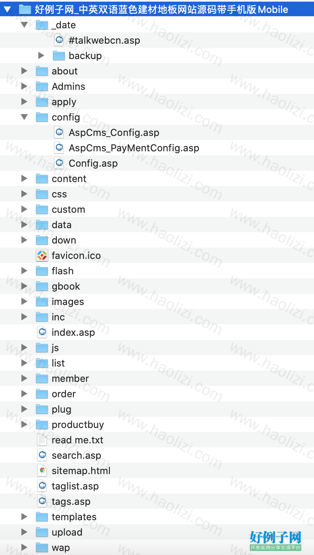Select the productbuy folder row
The image size is (314, 555).
click(x=157, y=424)
